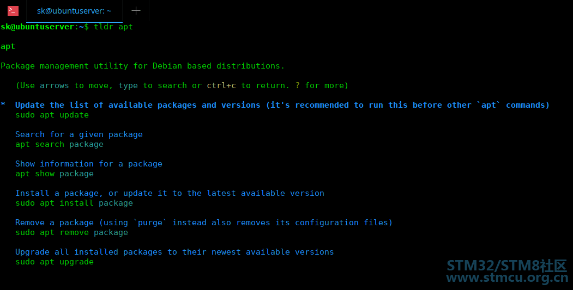Click the 'sudo apt update' command
Viewport: 573px width, 290px height.
(x=52, y=115)
